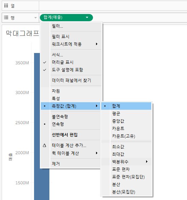Select 중앙값 aggregation
Image resolution: width=187 pixels, height=200 pixels.
coord(126,121)
